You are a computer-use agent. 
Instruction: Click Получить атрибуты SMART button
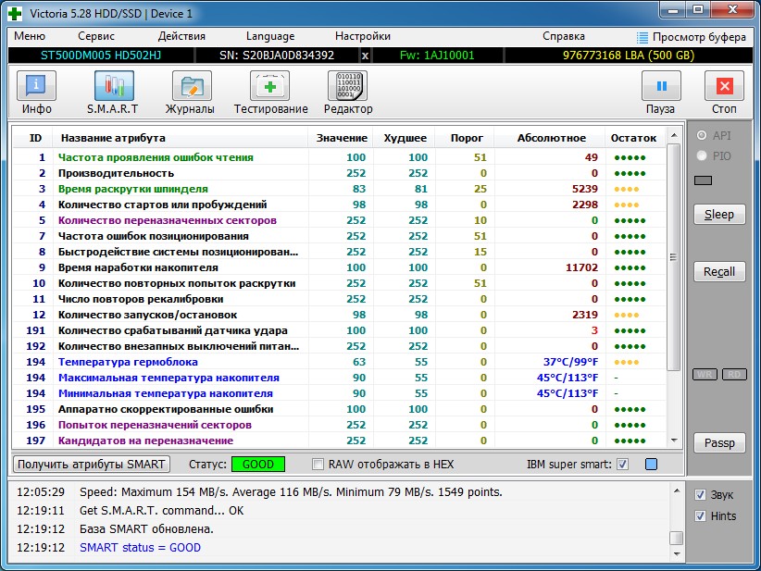[92, 465]
